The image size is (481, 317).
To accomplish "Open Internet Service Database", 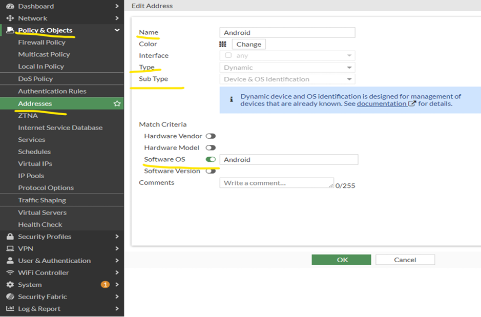I will (x=60, y=128).
